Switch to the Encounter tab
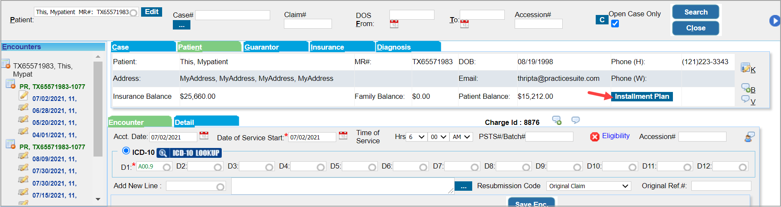 click(140, 121)
